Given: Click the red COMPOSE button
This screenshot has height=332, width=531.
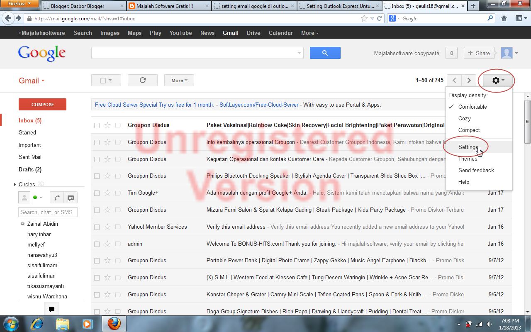Looking at the screenshot, I should (42, 105).
